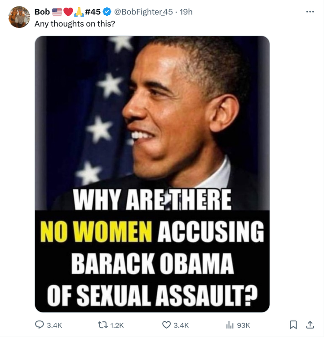Click the share post icon
The height and width of the screenshot is (337, 324).
coord(310,324)
